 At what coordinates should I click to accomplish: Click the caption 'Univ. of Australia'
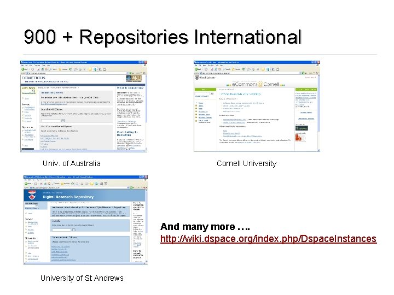pyautogui.click(x=72, y=163)
